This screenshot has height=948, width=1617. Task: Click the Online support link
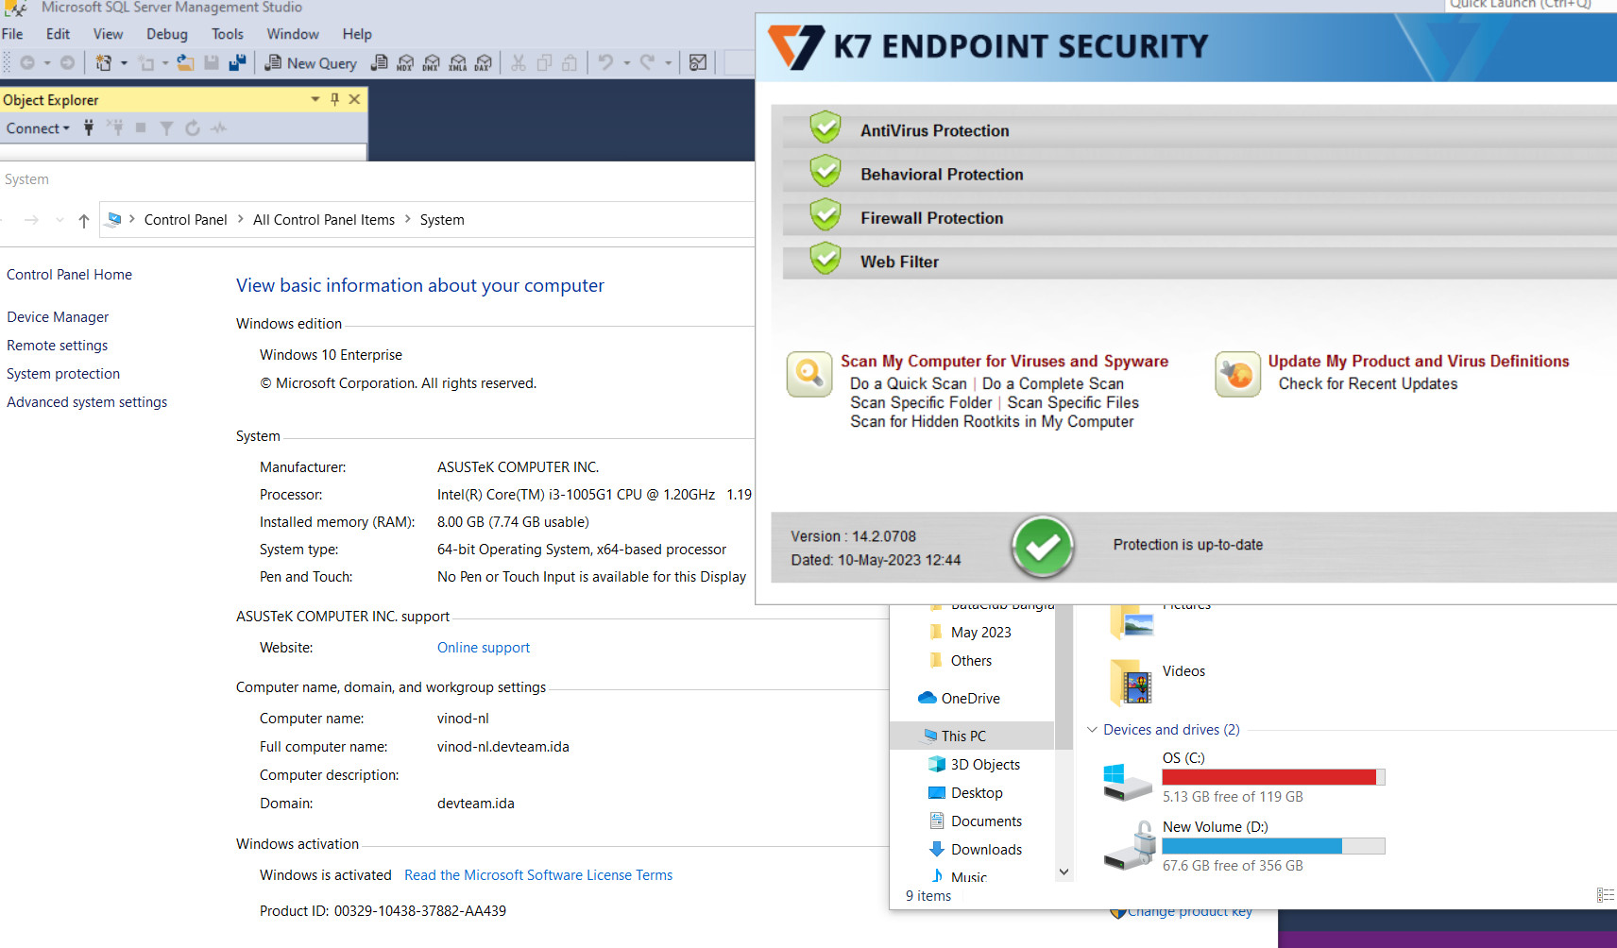click(483, 648)
